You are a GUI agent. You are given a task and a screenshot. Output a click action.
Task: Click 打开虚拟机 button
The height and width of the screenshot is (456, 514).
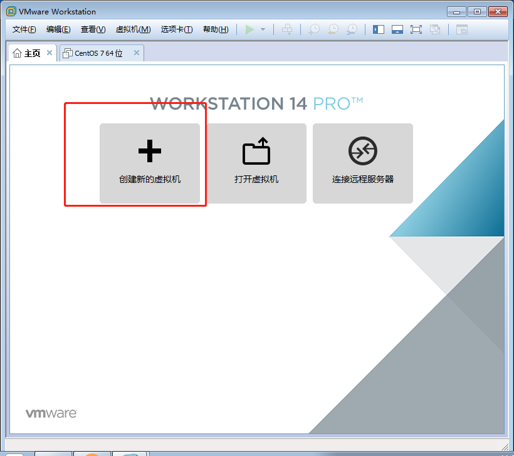pyautogui.click(x=256, y=163)
